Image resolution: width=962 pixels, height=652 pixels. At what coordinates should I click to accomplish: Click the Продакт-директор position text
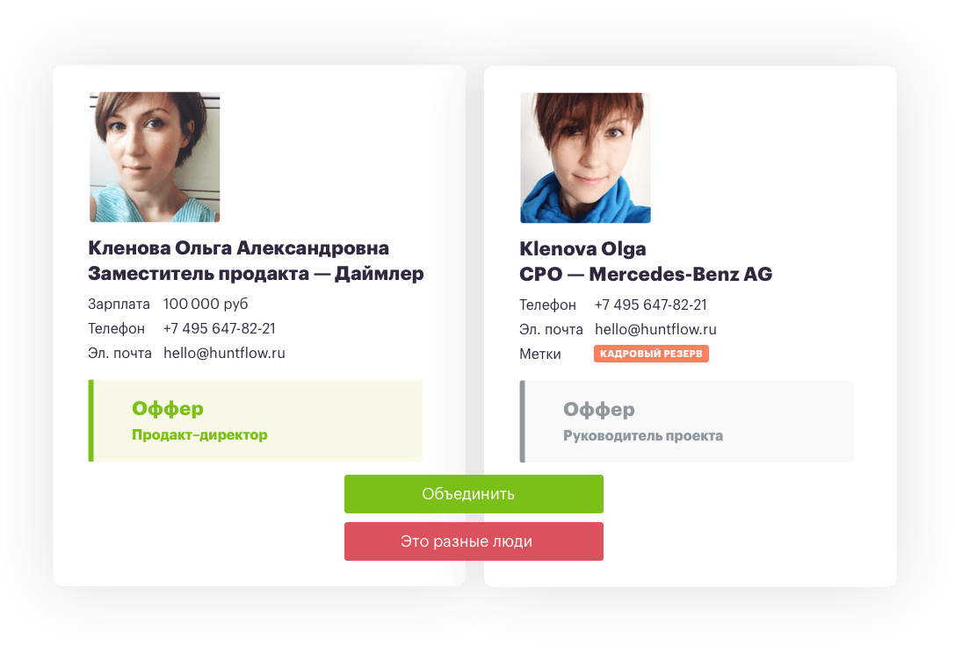[x=199, y=435]
